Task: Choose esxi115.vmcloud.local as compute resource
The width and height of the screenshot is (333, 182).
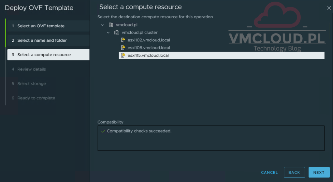Action: [148, 55]
